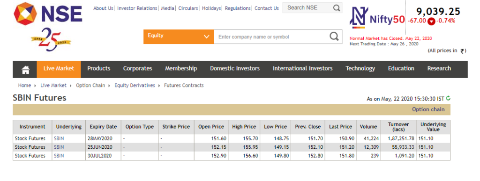
Task: Open the Membership menu
Action: (x=181, y=68)
